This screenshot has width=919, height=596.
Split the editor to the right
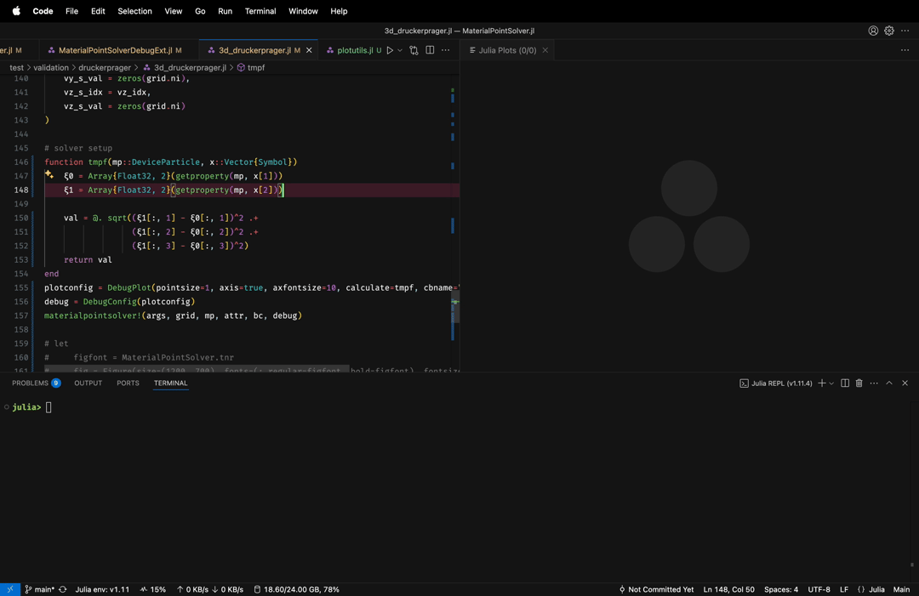tap(430, 50)
